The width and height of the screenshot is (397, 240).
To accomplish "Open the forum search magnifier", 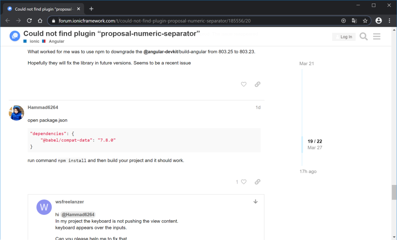I will pos(363,37).
